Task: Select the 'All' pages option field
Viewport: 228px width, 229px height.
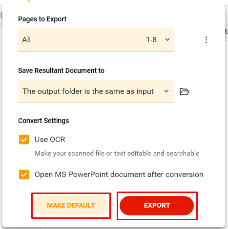Action: pyautogui.click(x=96, y=40)
